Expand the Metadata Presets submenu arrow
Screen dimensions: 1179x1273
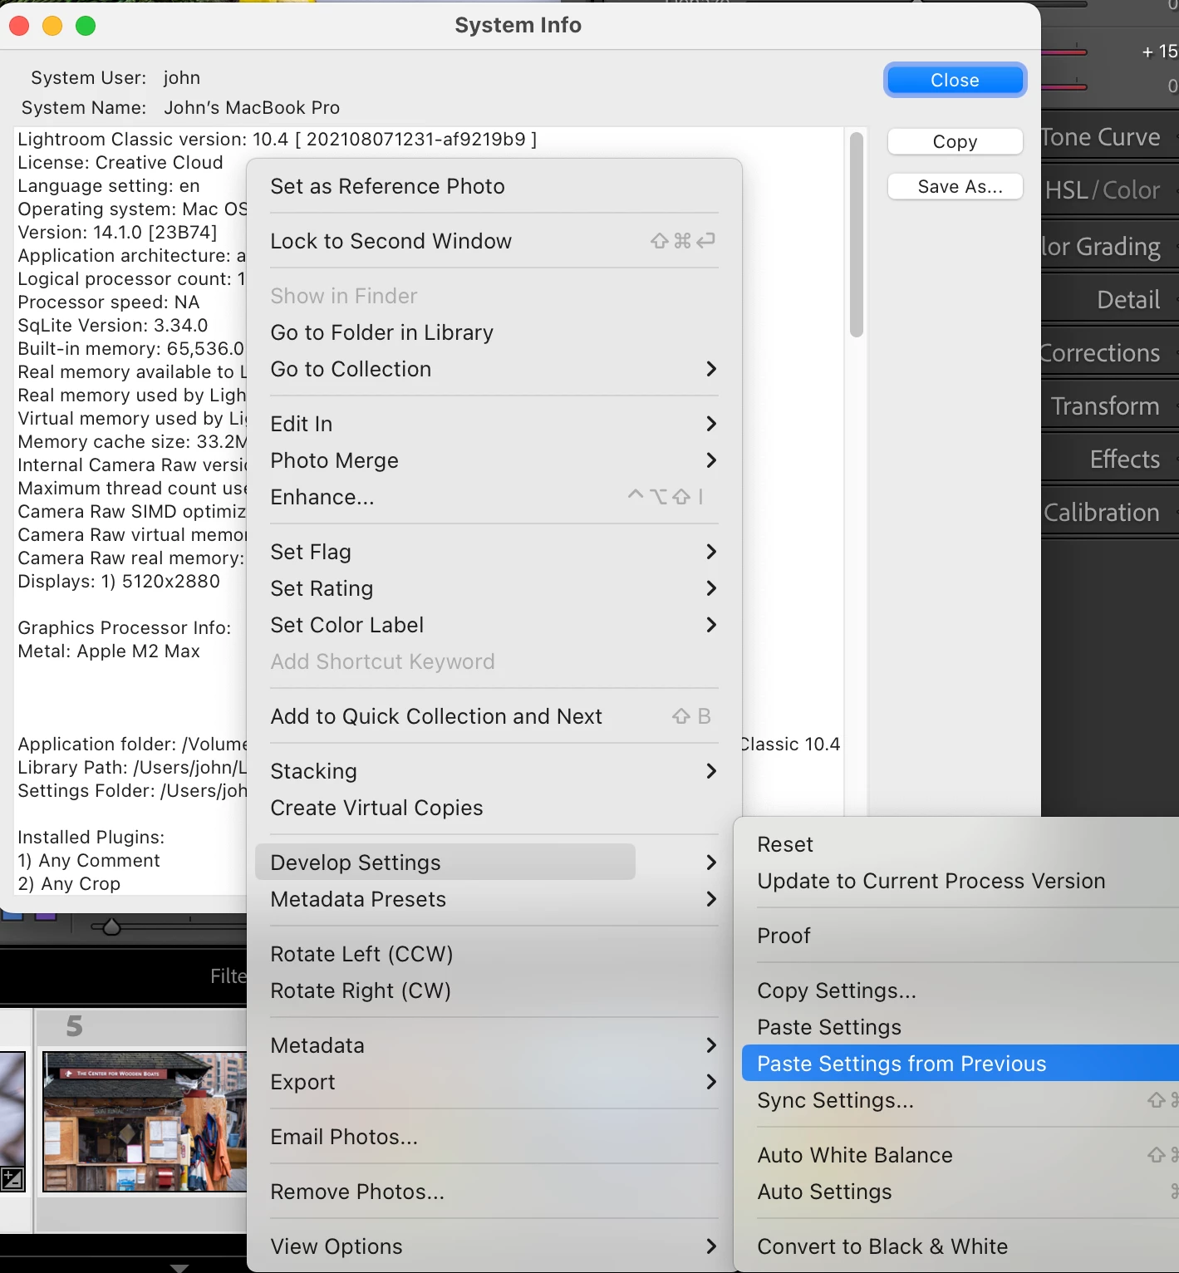pos(711,899)
